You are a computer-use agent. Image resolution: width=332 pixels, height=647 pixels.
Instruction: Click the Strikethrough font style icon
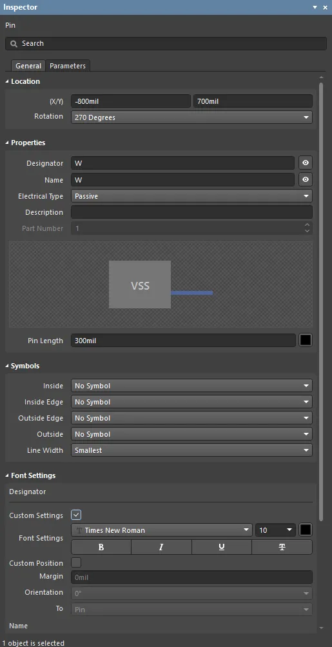coord(282,547)
